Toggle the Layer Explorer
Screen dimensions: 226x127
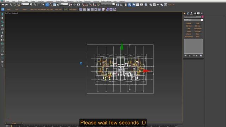pyautogui.click(x=130, y=5)
